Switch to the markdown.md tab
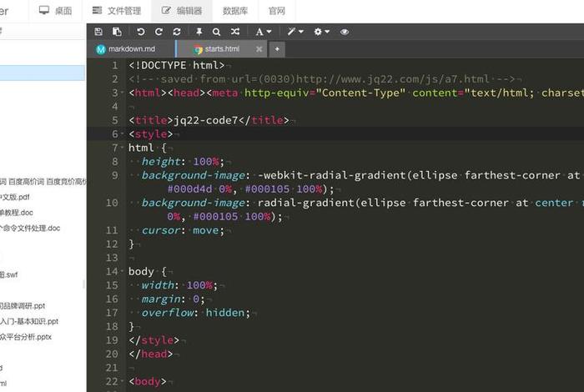Viewport: 584px width, 392px height. [x=132, y=49]
